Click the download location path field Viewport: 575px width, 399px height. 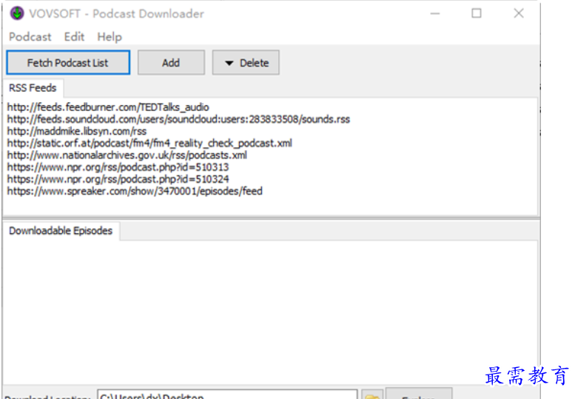pos(227,395)
